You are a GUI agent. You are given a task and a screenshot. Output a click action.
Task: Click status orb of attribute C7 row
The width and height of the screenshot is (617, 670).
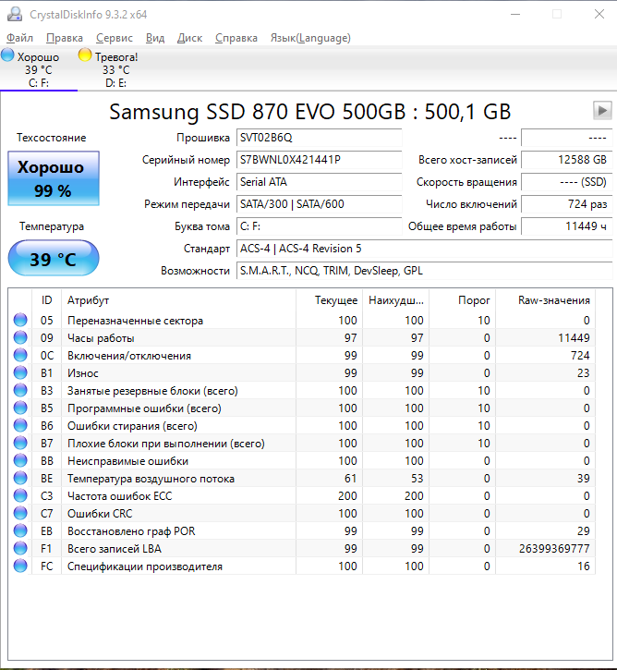[20, 513]
